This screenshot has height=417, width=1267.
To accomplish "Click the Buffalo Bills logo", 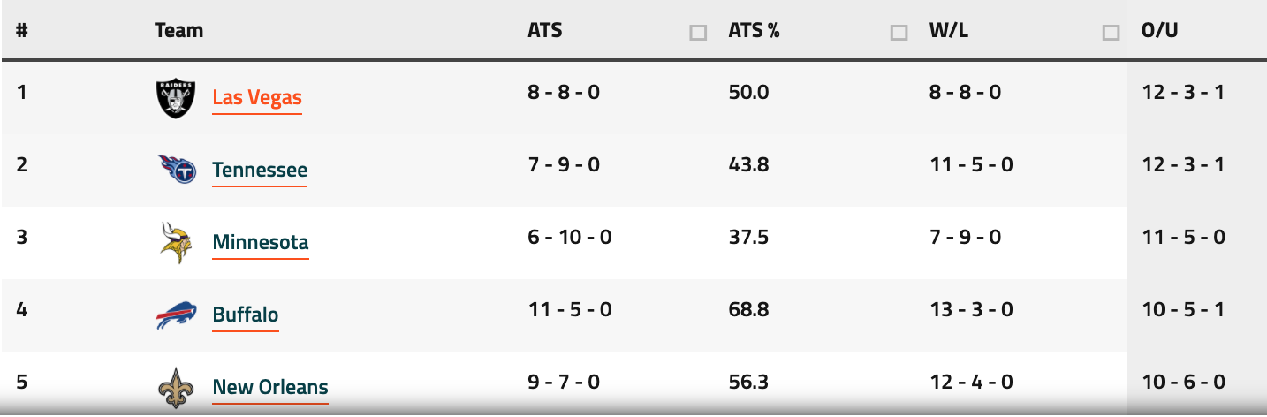I will [176, 315].
